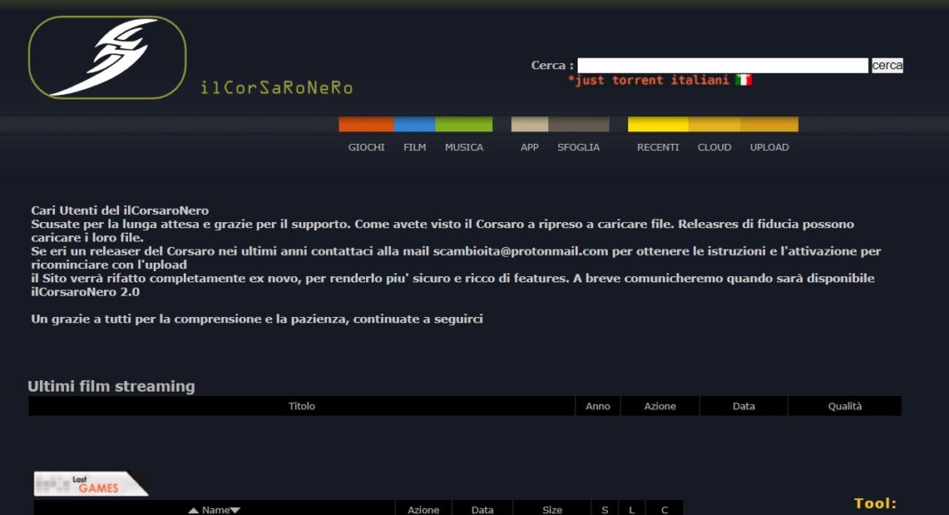Viewport: 949px width, 515px height.
Task: Click the Size column header
Action: click(x=552, y=510)
